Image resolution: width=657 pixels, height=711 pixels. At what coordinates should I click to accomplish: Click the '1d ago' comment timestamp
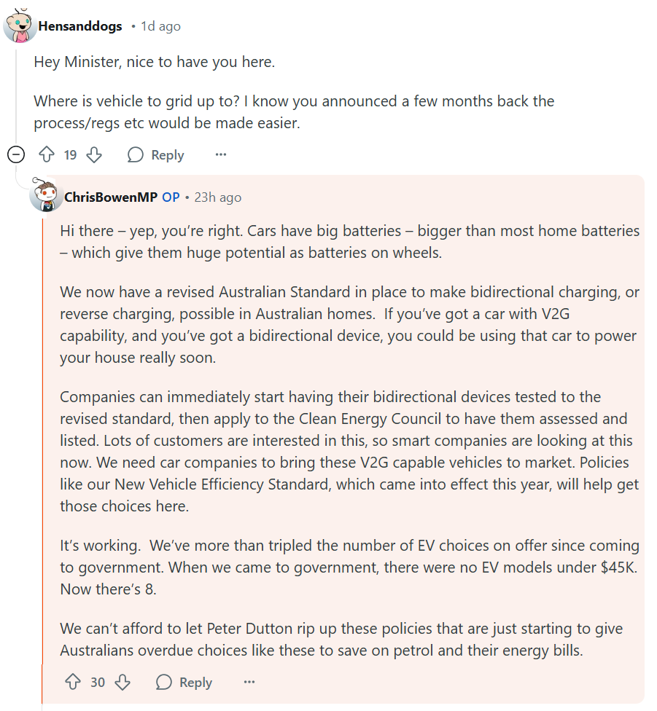(x=160, y=26)
